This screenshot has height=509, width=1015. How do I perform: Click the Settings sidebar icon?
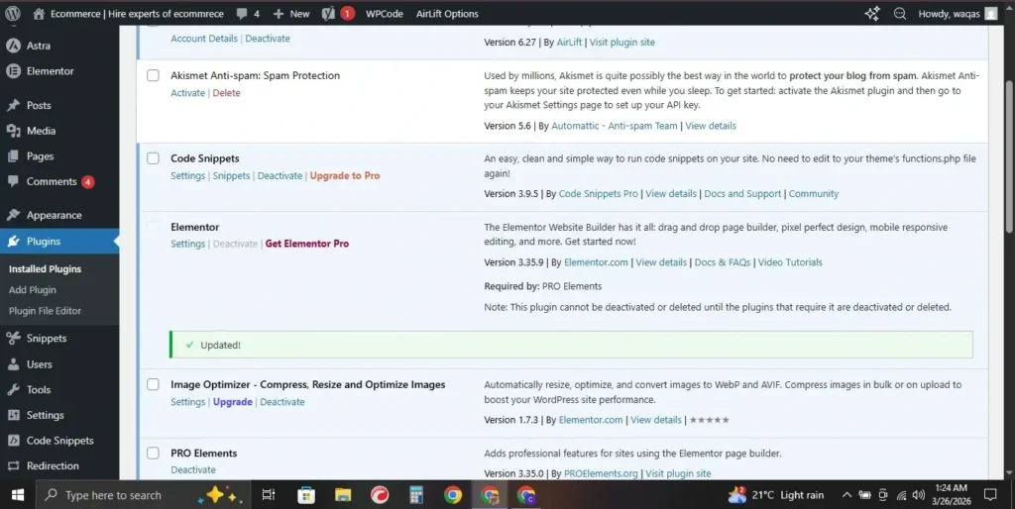click(x=13, y=415)
